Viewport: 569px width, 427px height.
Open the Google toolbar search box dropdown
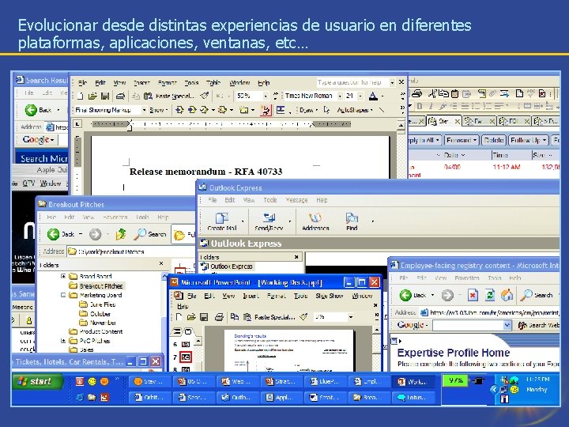[507, 325]
